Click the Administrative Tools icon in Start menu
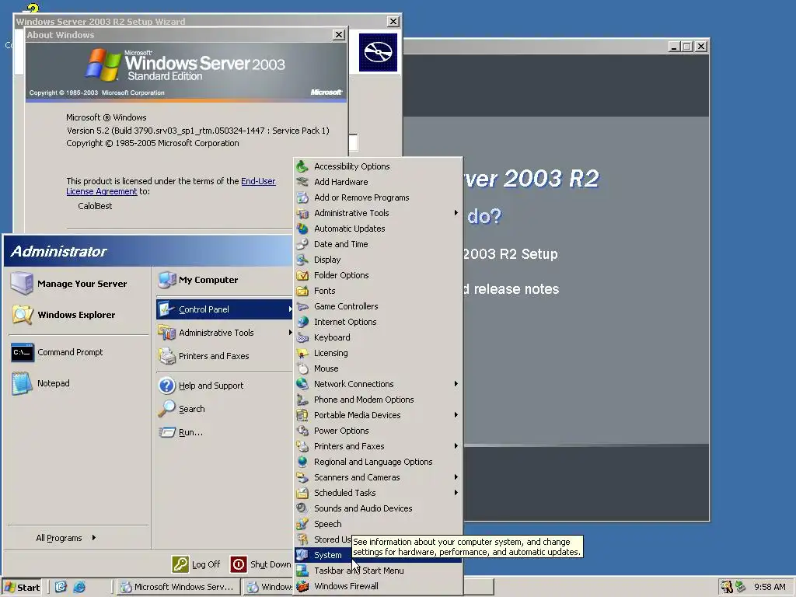 click(x=166, y=333)
